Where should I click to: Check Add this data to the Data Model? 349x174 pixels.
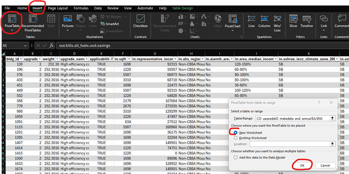[x=235, y=157]
